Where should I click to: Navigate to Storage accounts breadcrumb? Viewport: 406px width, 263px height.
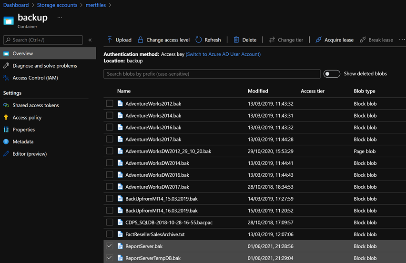pos(57,5)
